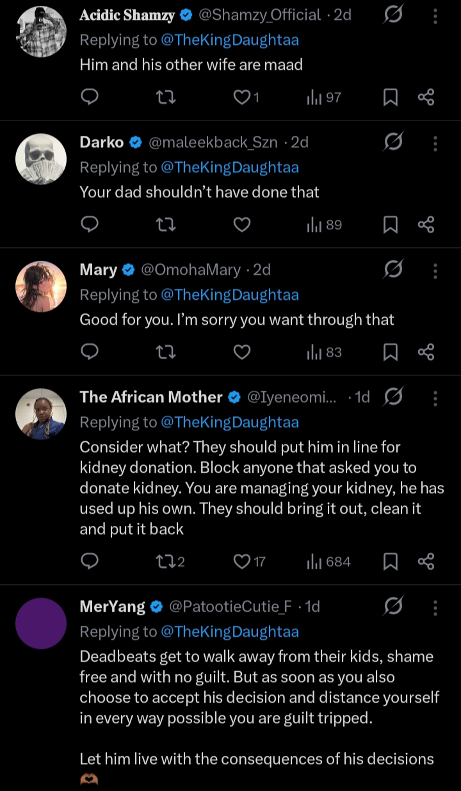Like Mary's reply tweet

(241, 352)
